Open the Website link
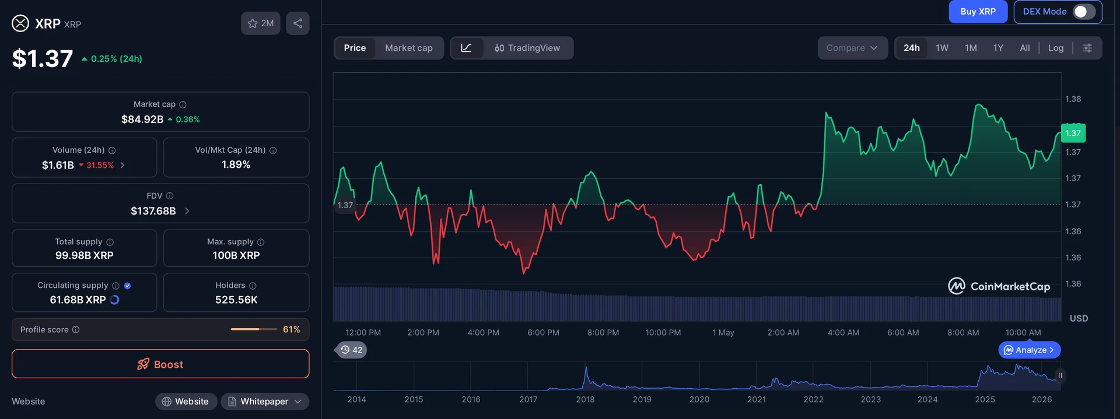This screenshot has width=1120, height=419. click(x=186, y=402)
